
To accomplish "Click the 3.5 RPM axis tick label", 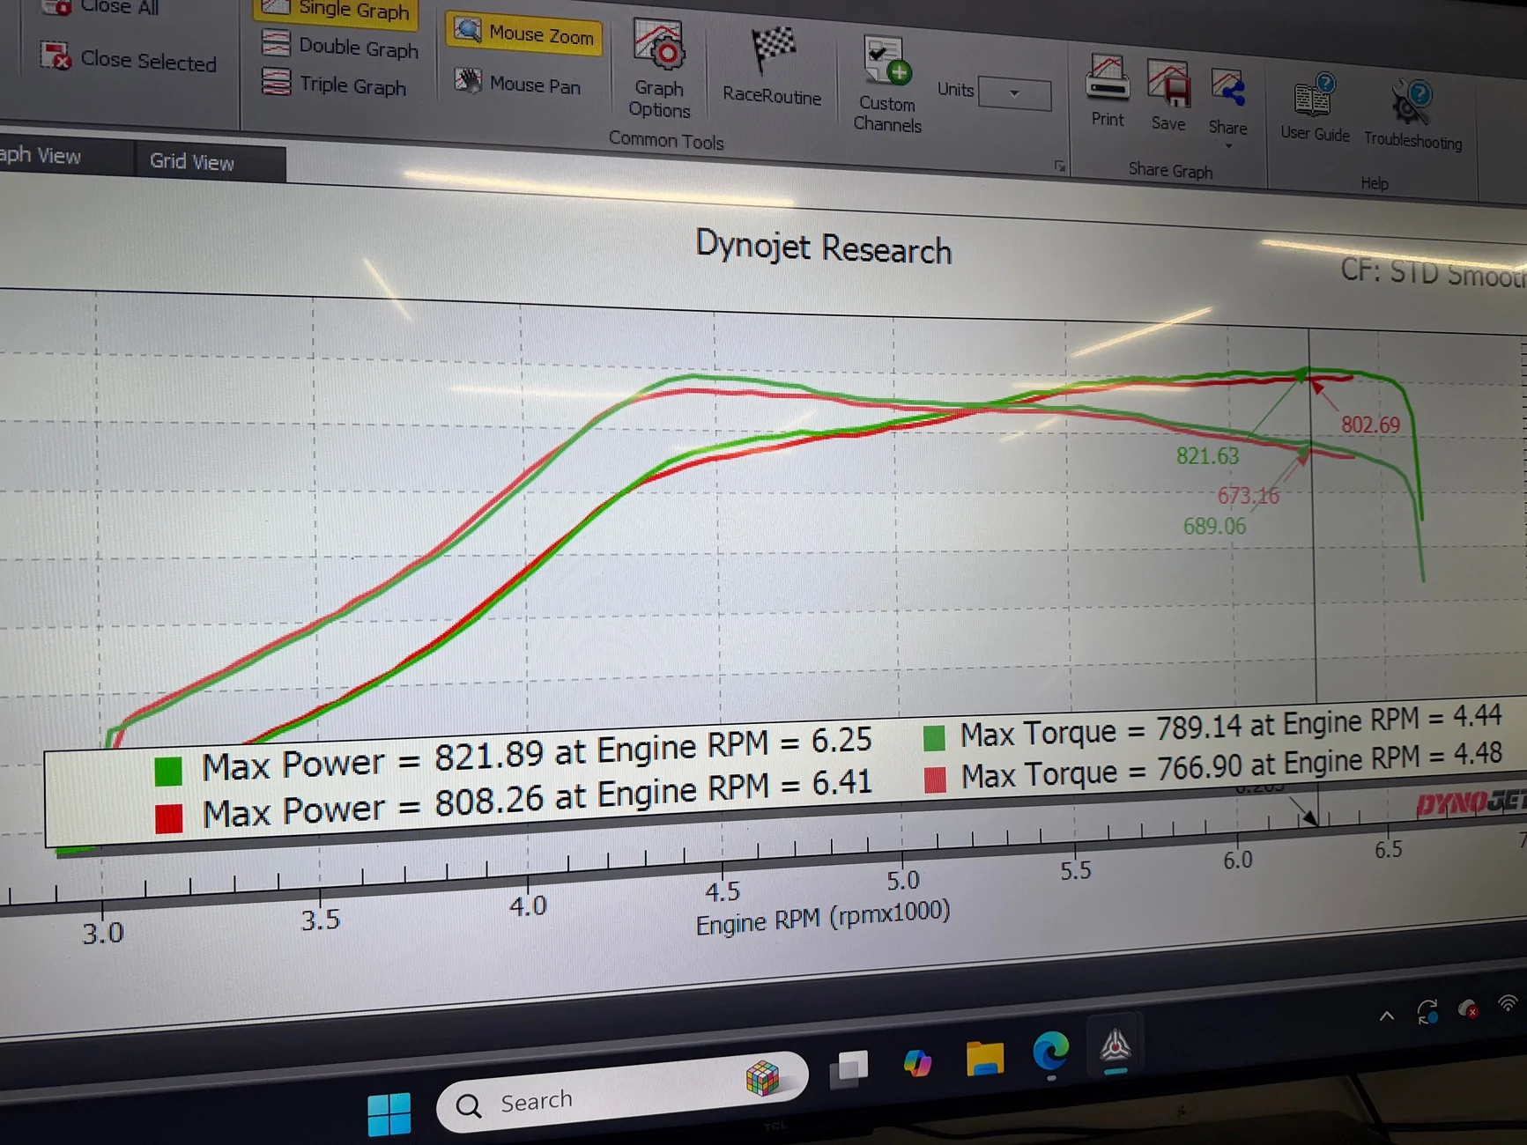I will coord(320,921).
